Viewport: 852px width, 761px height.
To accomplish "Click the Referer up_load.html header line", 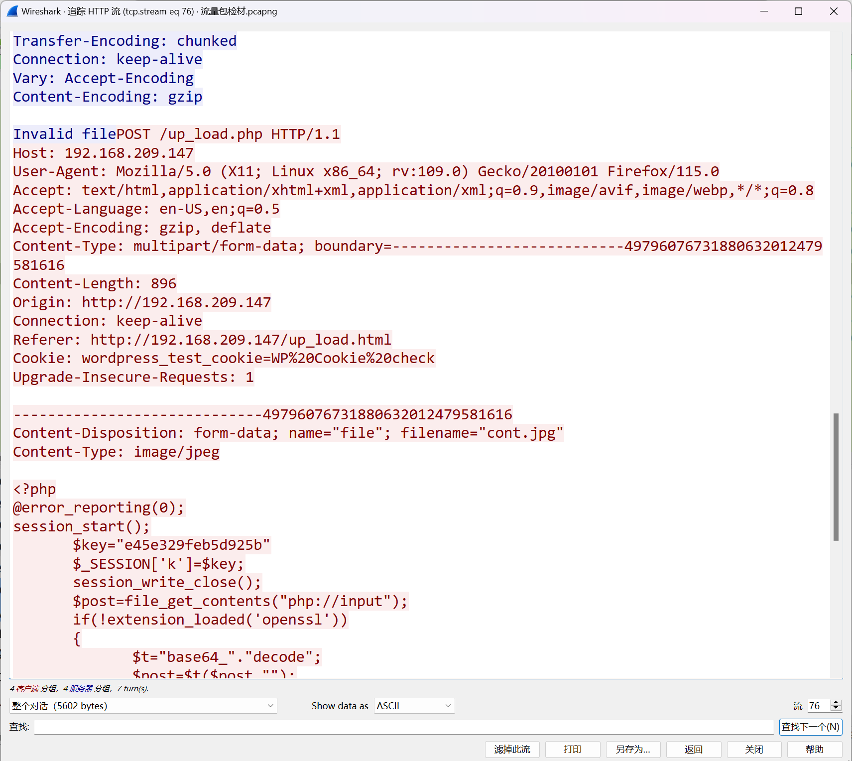I will coord(202,340).
